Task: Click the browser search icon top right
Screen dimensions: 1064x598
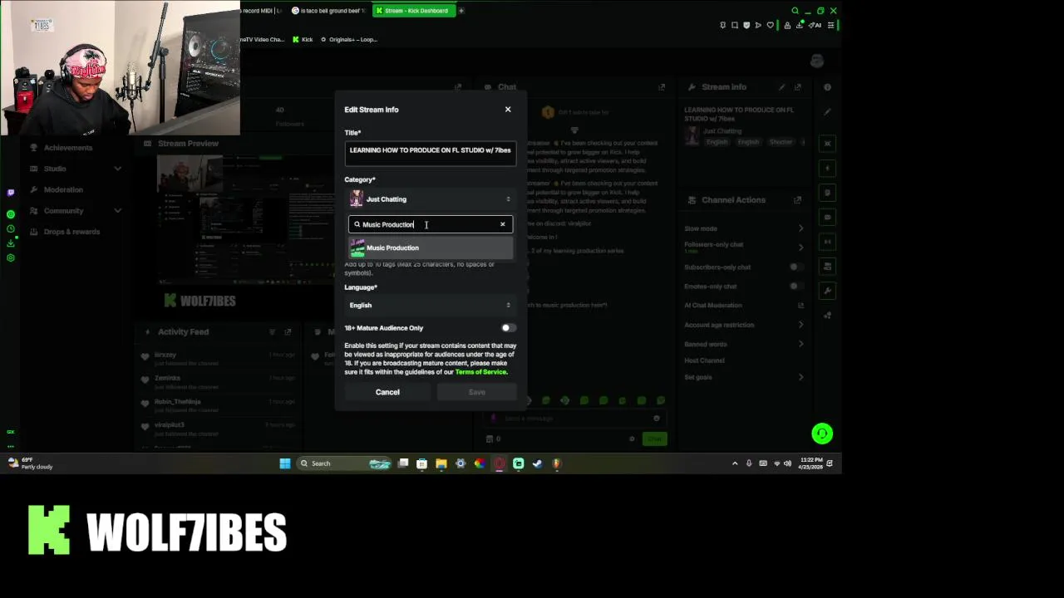Action: point(795,11)
